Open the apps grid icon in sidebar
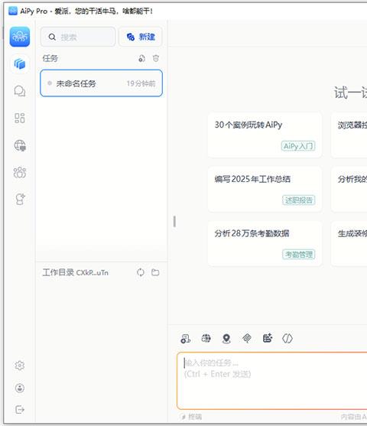 click(20, 119)
